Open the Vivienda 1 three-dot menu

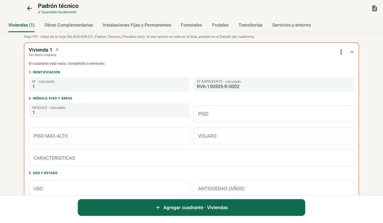pyautogui.click(x=341, y=52)
